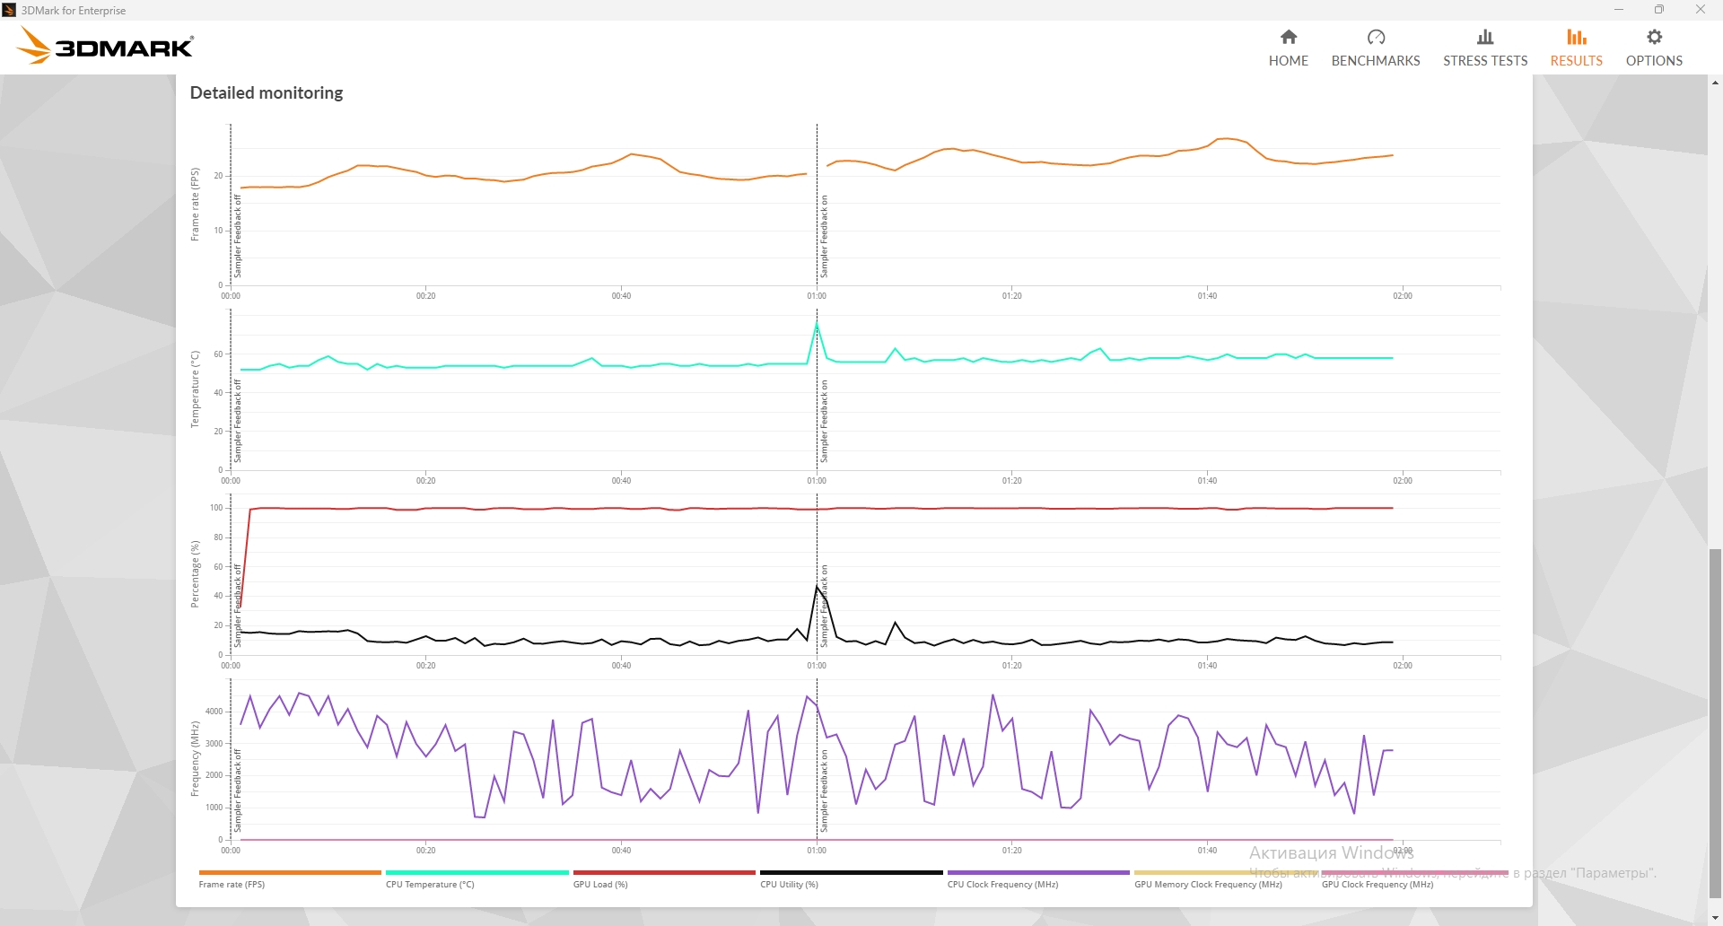Screen dimensions: 1723x926
Task: Click the scrollbar down arrow
Action: pos(1715,918)
